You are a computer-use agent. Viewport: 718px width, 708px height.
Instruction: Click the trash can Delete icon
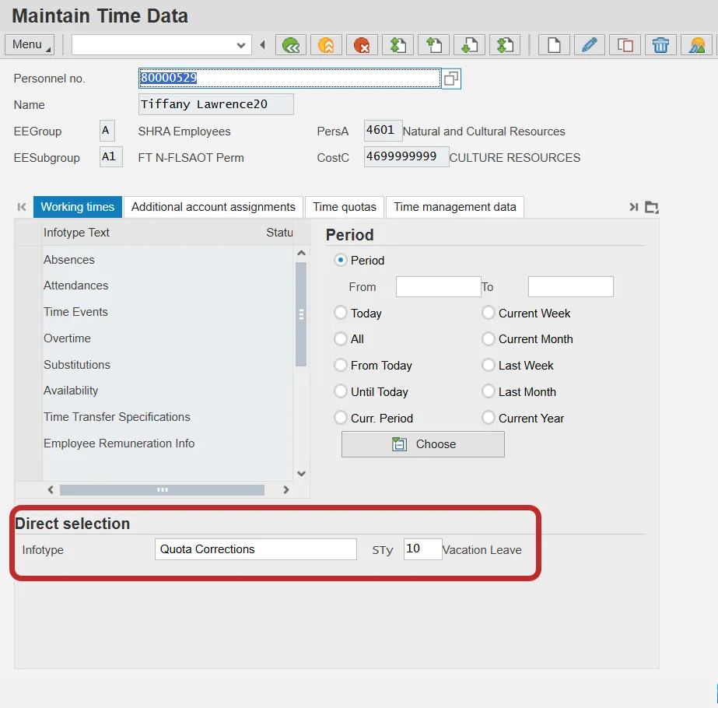[660, 45]
